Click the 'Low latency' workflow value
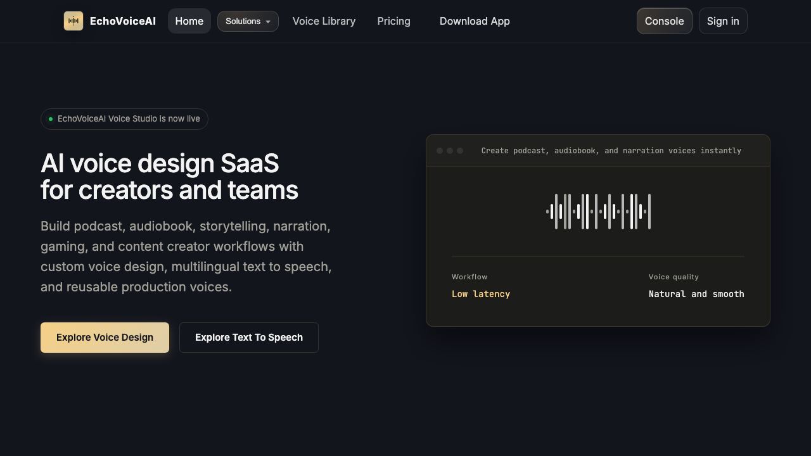This screenshot has height=456, width=811. tap(481, 294)
